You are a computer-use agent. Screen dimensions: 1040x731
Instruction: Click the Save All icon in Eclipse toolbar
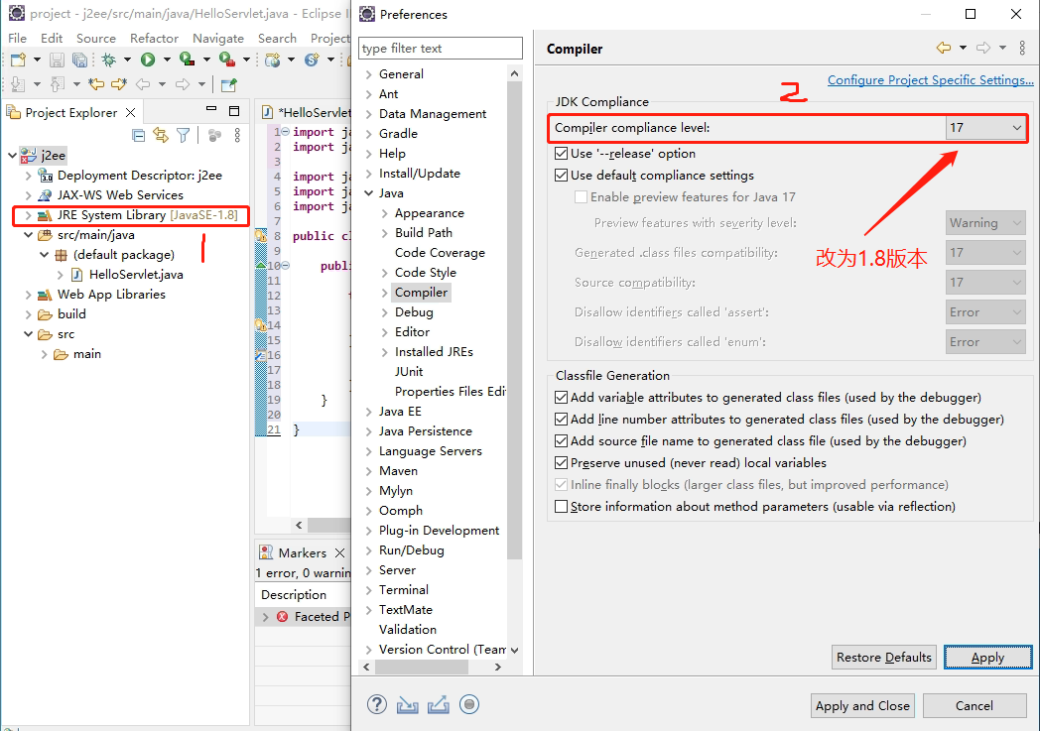click(x=79, y=60)
